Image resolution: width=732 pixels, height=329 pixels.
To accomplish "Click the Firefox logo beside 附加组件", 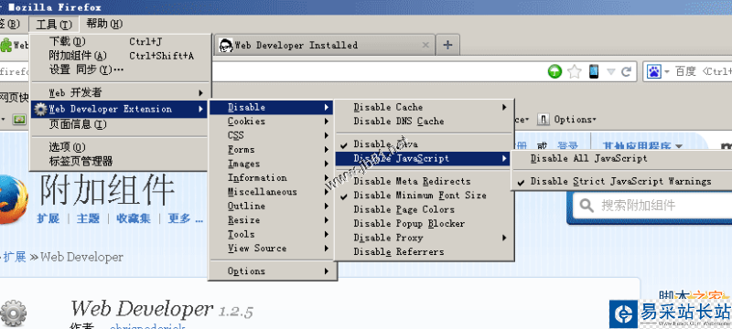I will (x=14, y=199).
